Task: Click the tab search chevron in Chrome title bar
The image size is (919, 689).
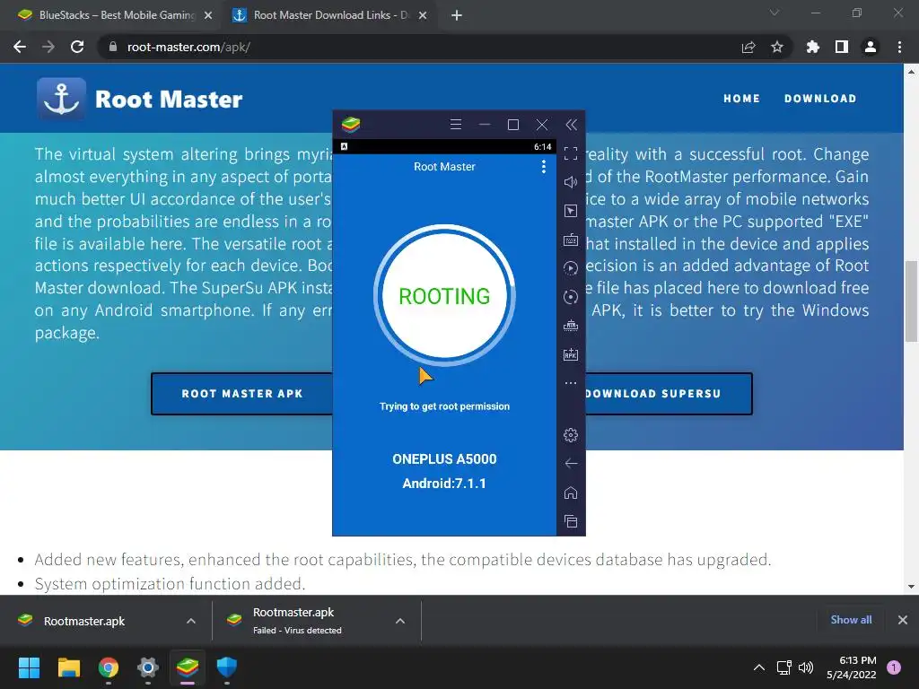Action: (775, 13)
